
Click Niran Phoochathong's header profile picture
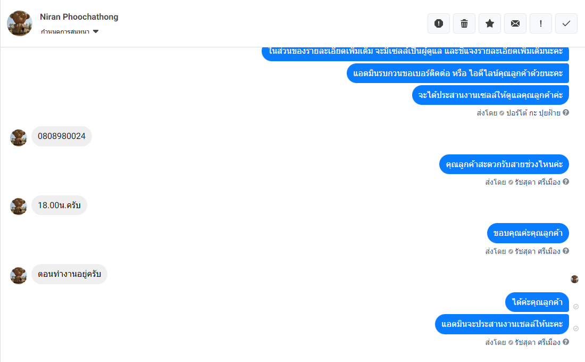pos(20,23)
